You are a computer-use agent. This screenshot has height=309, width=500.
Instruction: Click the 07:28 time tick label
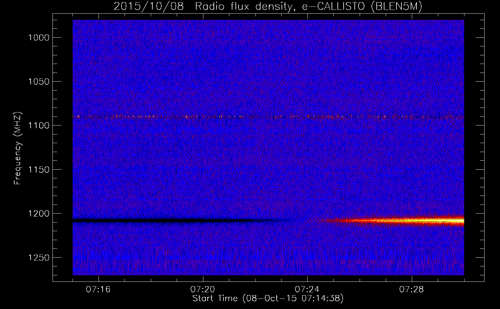point(412,290)
